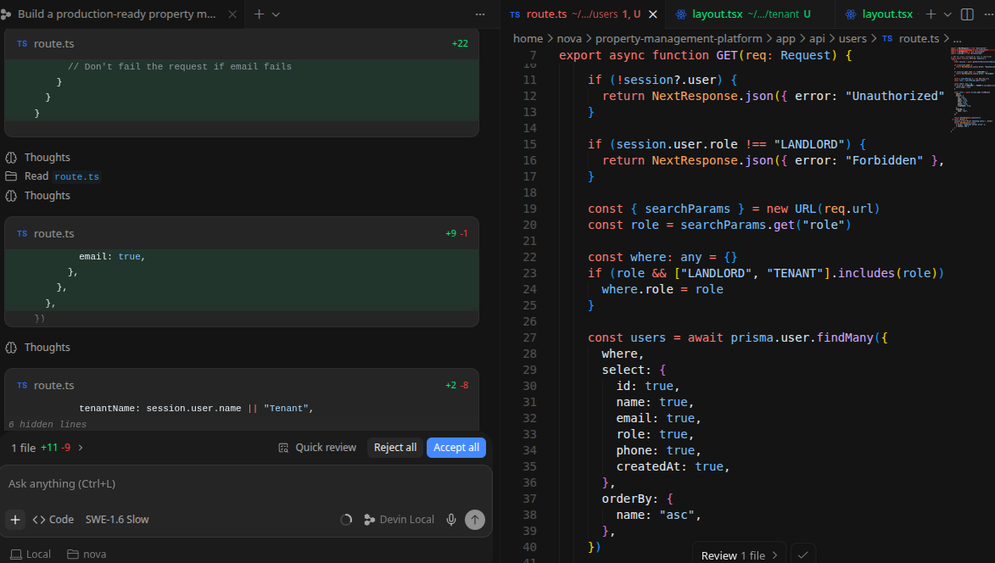The image size is (995, 563).
Task: Open editor more actions ellipsis
Action: coord(989,14)
